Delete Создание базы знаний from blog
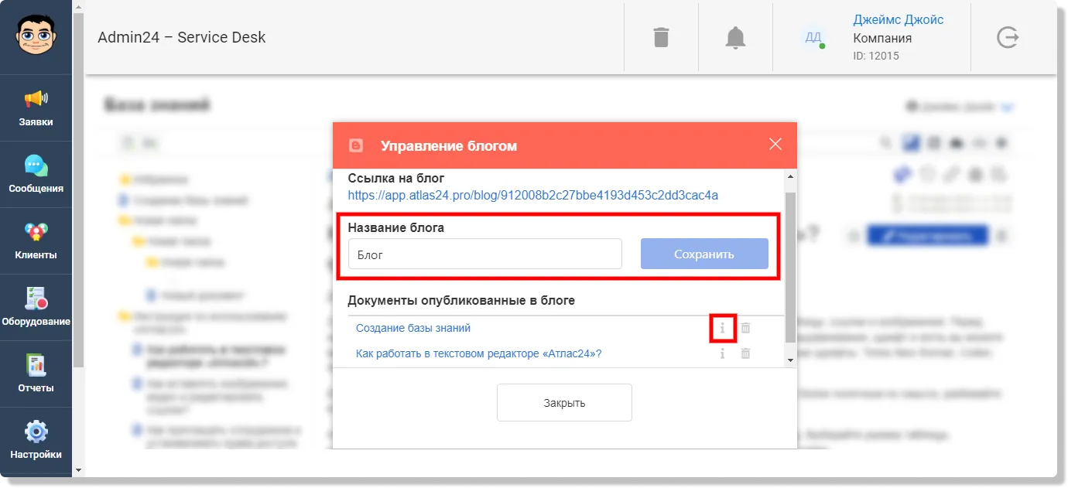The width and height of the screenshot is (1068, 488). tap(745, 328)
